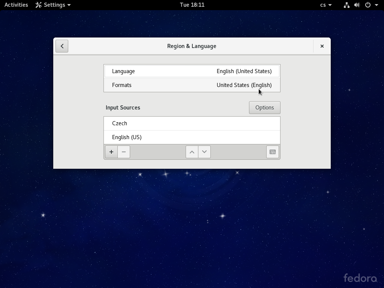Open the Formats row

[x=192, y=85]
